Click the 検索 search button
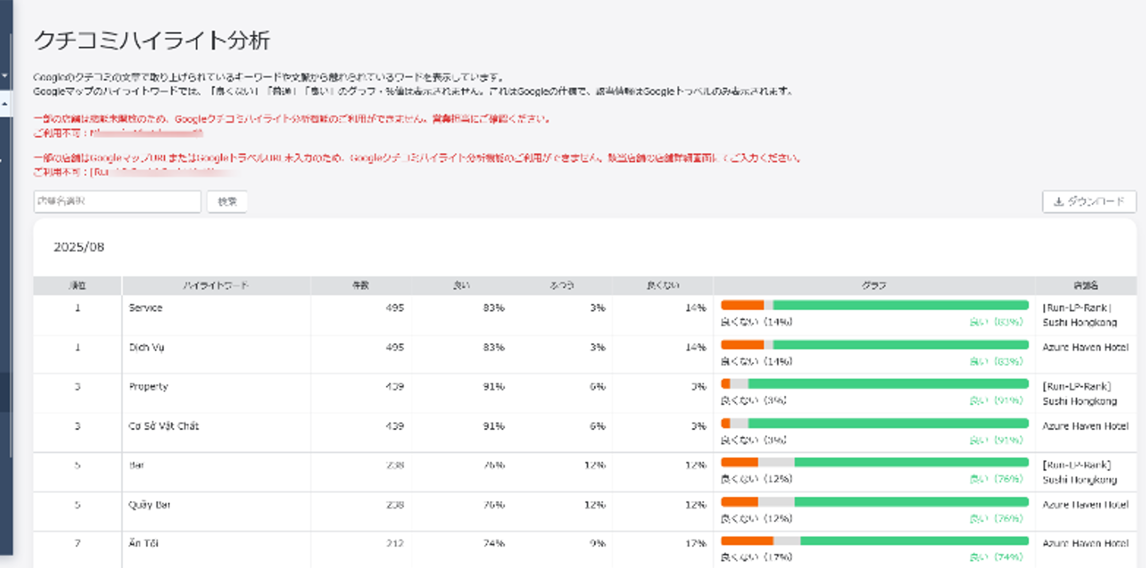This screenshot has width=1146, height=568. pyautogui.click(x=227, y=202)
